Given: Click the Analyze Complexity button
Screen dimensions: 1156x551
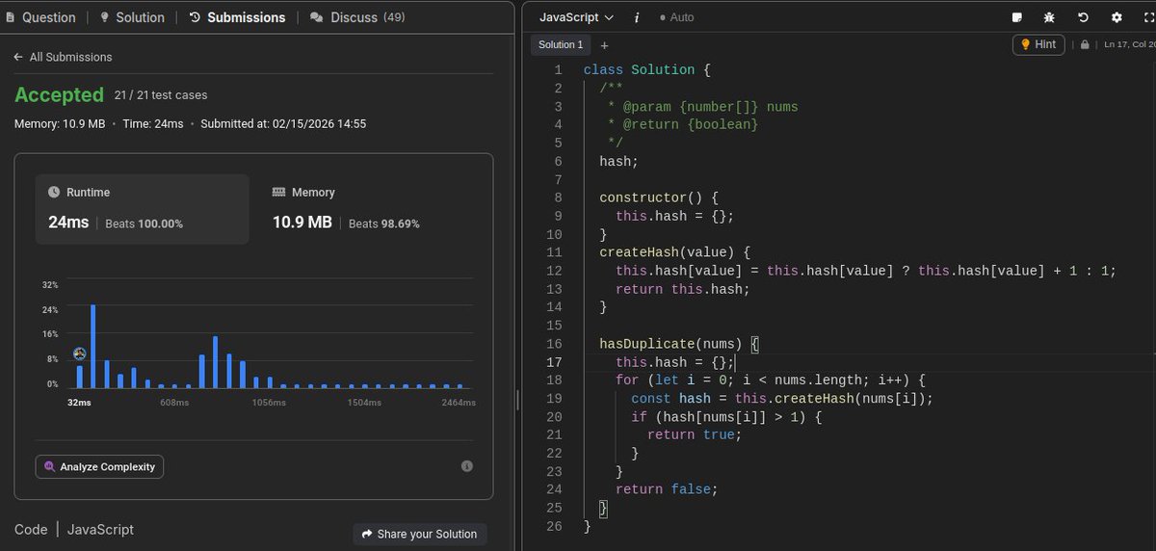Looking at the screenshot, I should click(99, 466).
